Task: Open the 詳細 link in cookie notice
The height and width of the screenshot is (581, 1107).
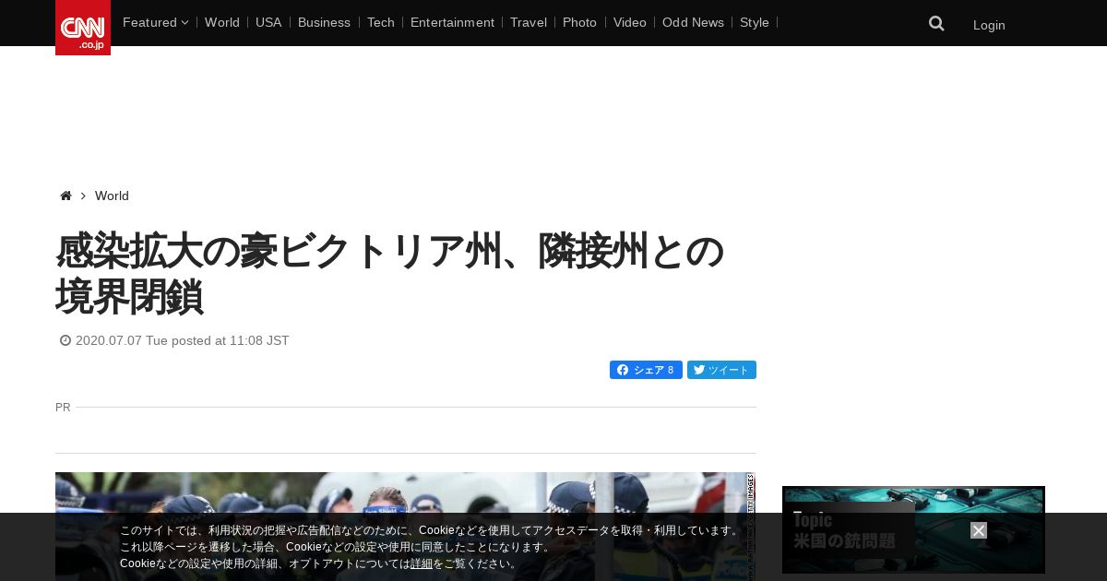Action: point(422,563)
